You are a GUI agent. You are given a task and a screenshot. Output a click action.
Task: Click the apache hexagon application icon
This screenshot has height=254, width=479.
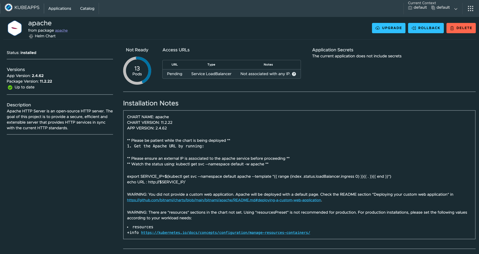point(15,28)
